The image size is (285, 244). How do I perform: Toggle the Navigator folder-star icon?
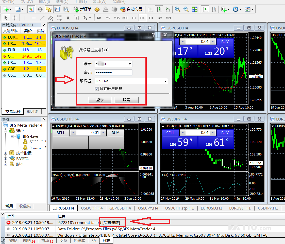tap(48, 9)
